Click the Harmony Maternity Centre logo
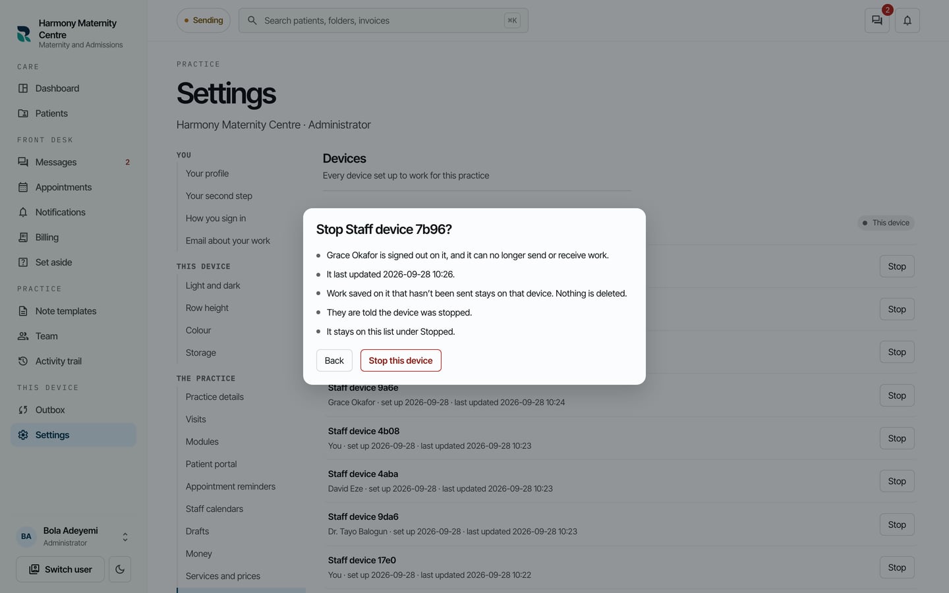 24,34
